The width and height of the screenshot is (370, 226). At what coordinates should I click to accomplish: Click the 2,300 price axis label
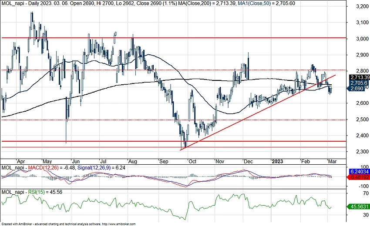[x=362, y=152]
